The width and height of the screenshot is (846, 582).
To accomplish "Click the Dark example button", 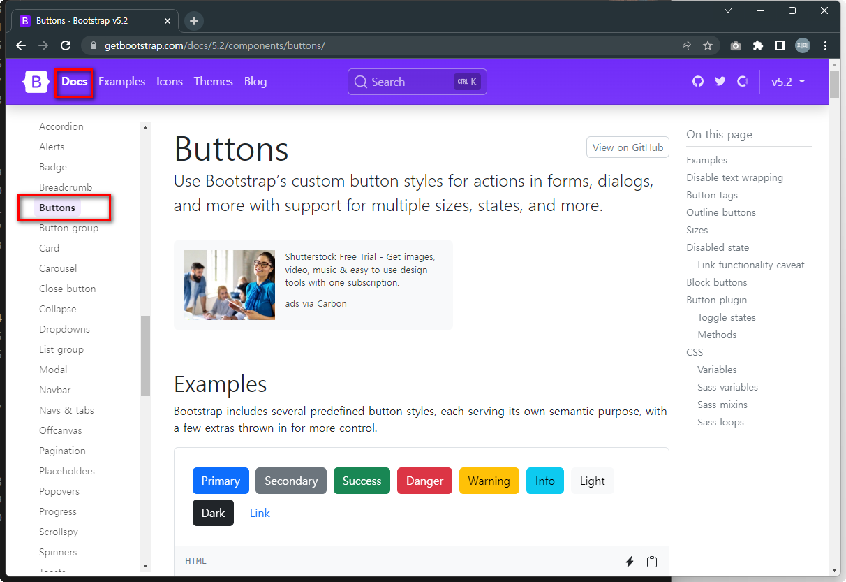I will [213, 513].
